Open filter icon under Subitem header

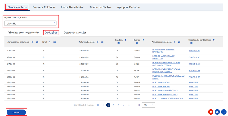pyautogui.click(x=118, y=43)
